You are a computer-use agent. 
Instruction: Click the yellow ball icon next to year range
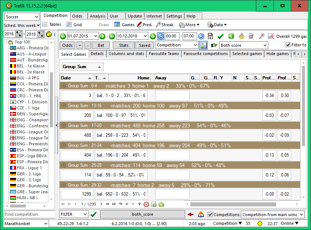[49, 34]
